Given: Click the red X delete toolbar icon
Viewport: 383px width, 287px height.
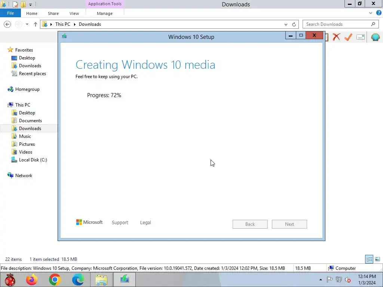Looking at the screenshot, I should tap(336, 37).
